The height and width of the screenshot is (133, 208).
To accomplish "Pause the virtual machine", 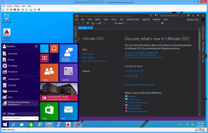I will point(23,10).
